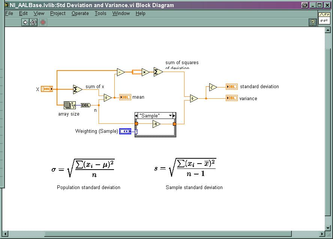Select the To DBL conversion node

point(85,105)
